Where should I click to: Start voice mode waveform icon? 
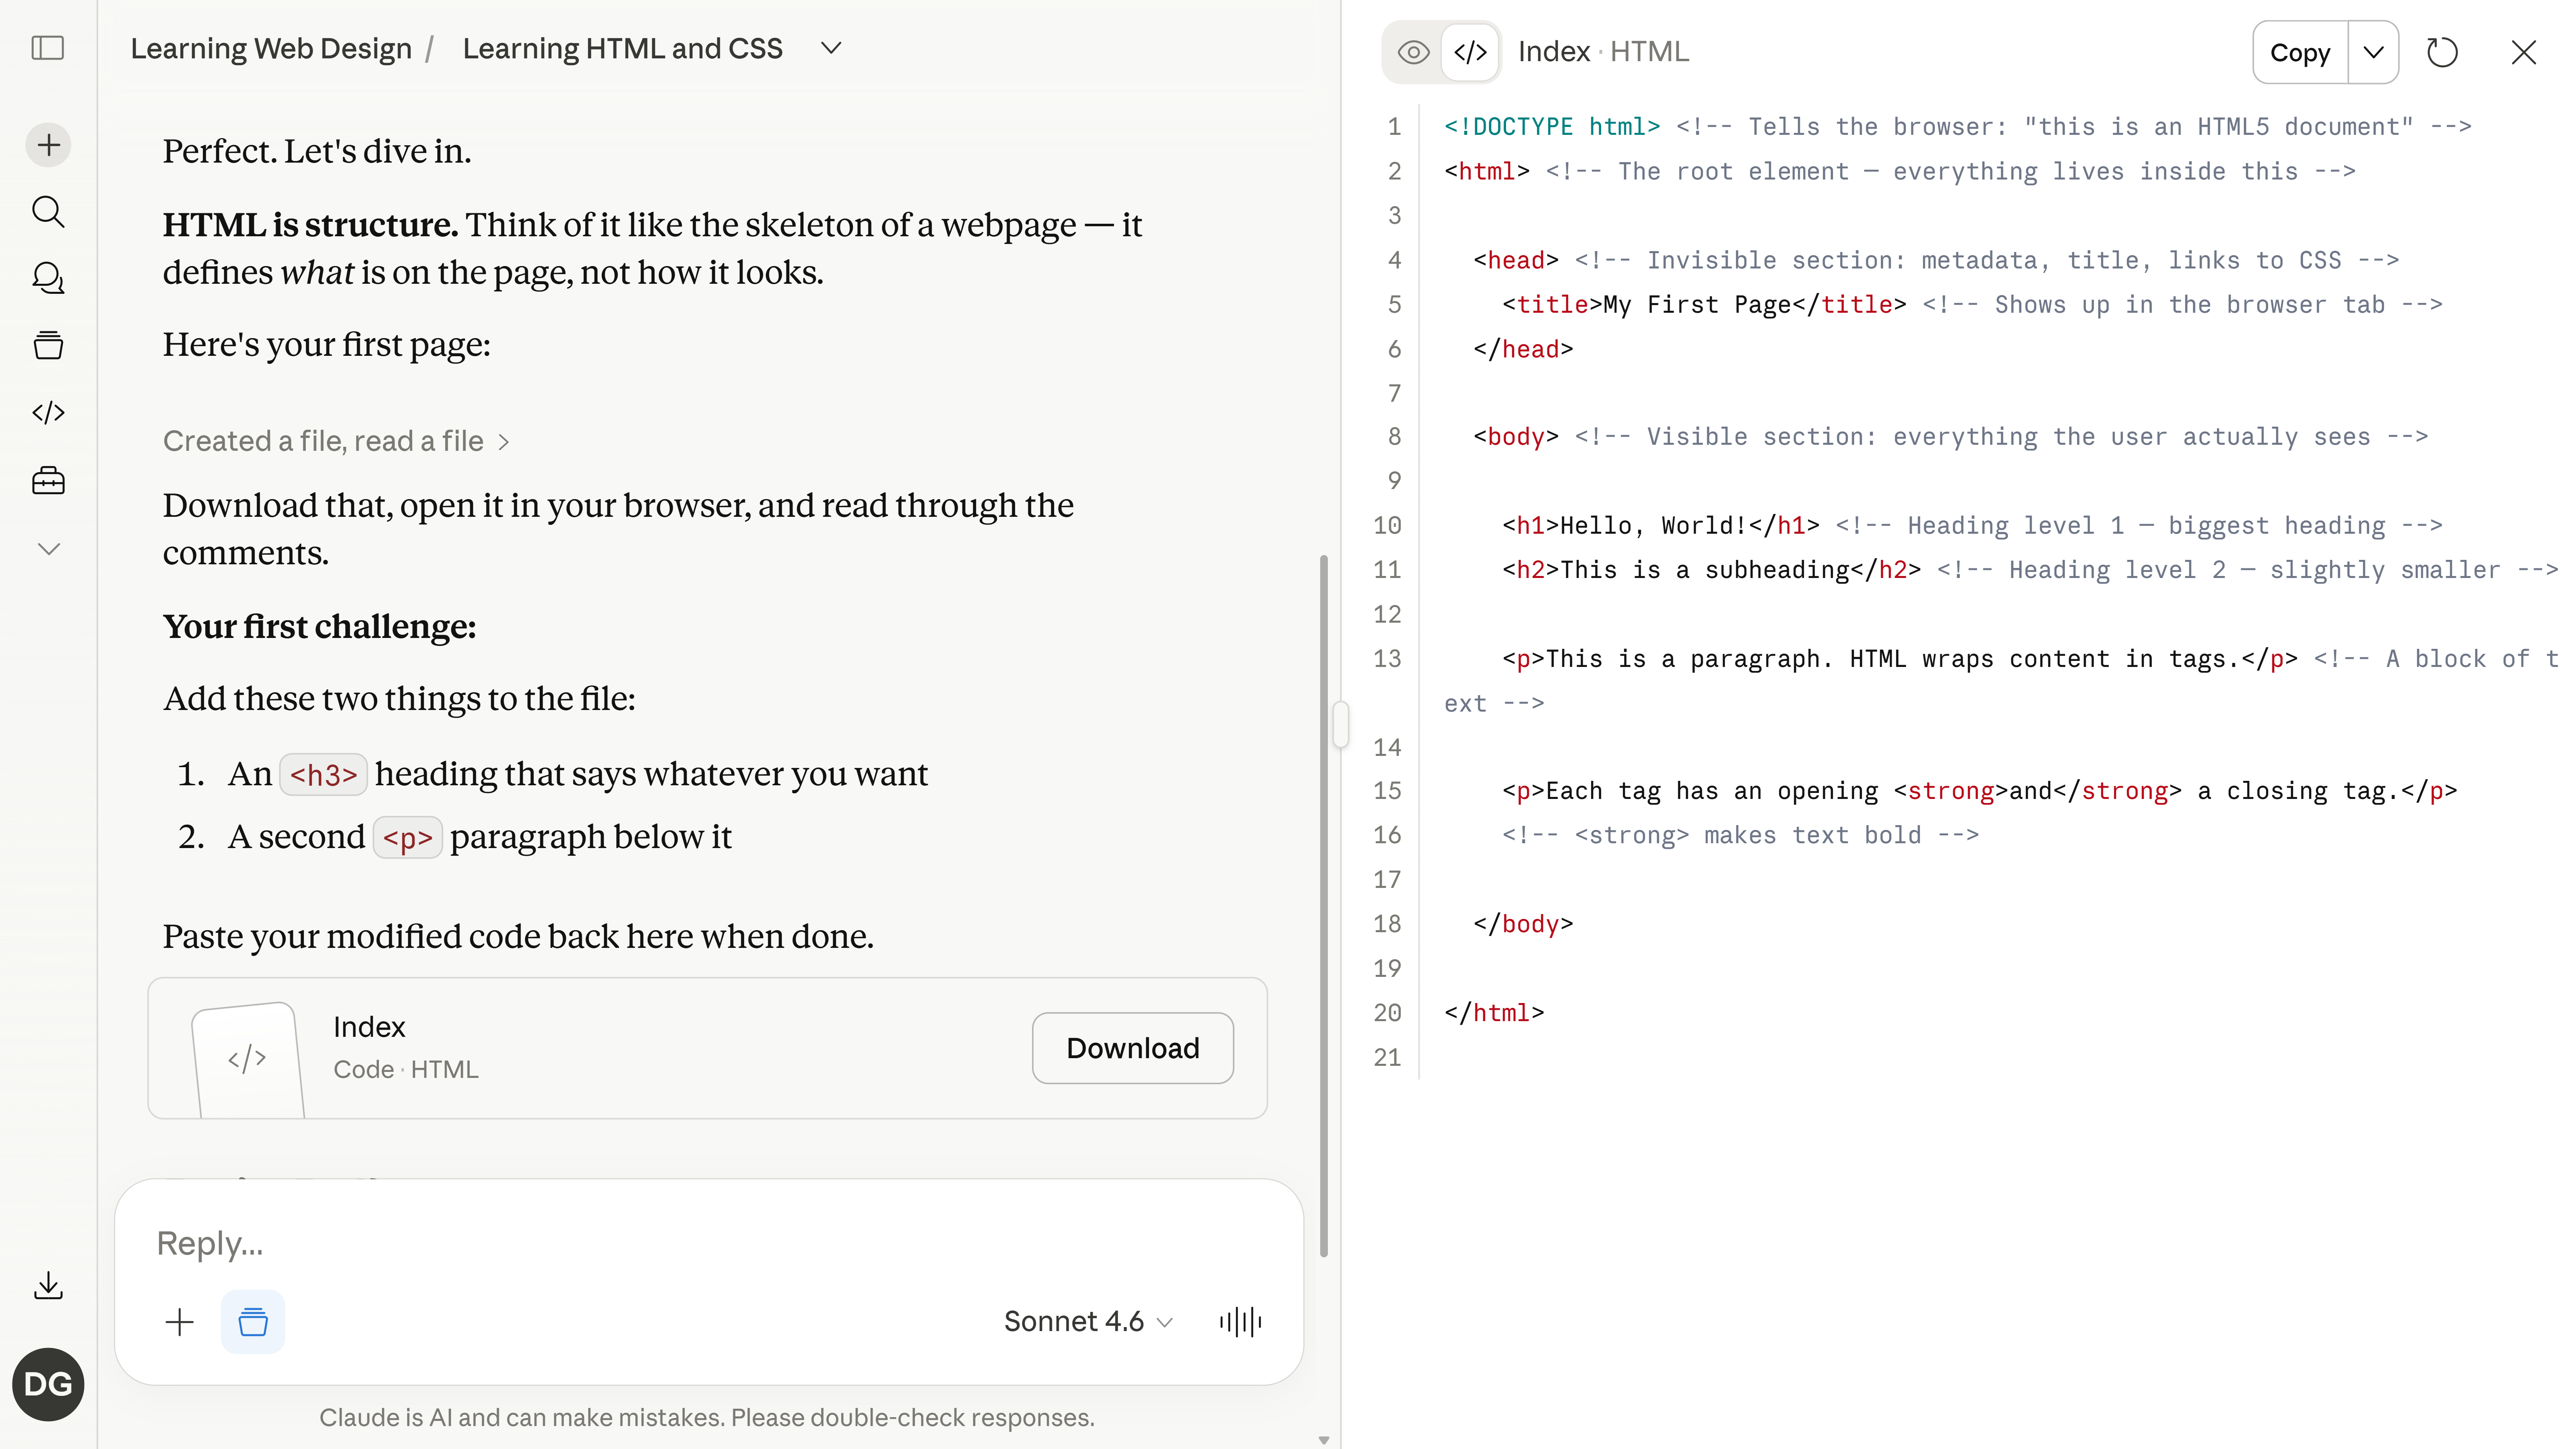1240,1322
